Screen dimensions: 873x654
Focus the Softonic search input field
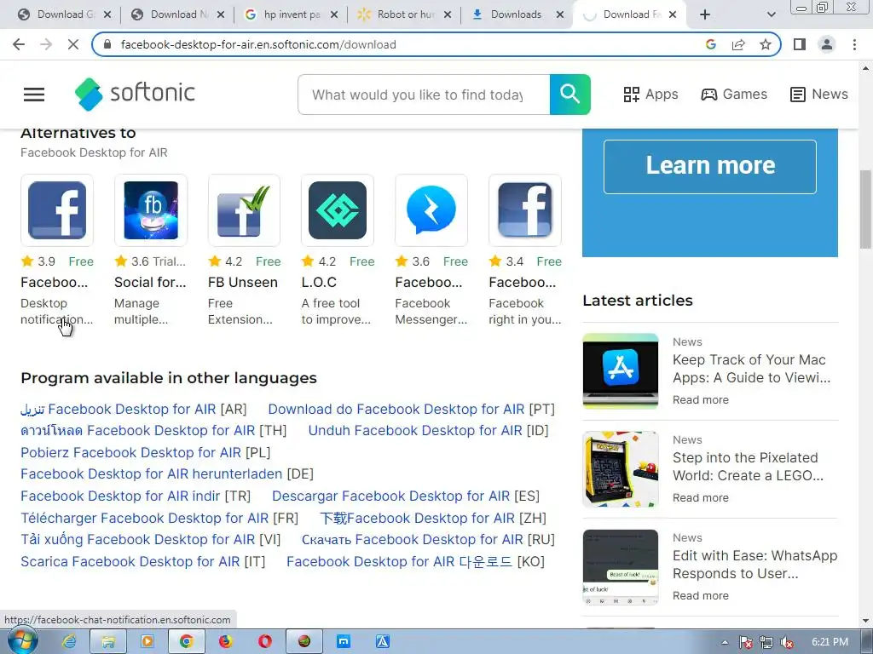coord(424,95)
